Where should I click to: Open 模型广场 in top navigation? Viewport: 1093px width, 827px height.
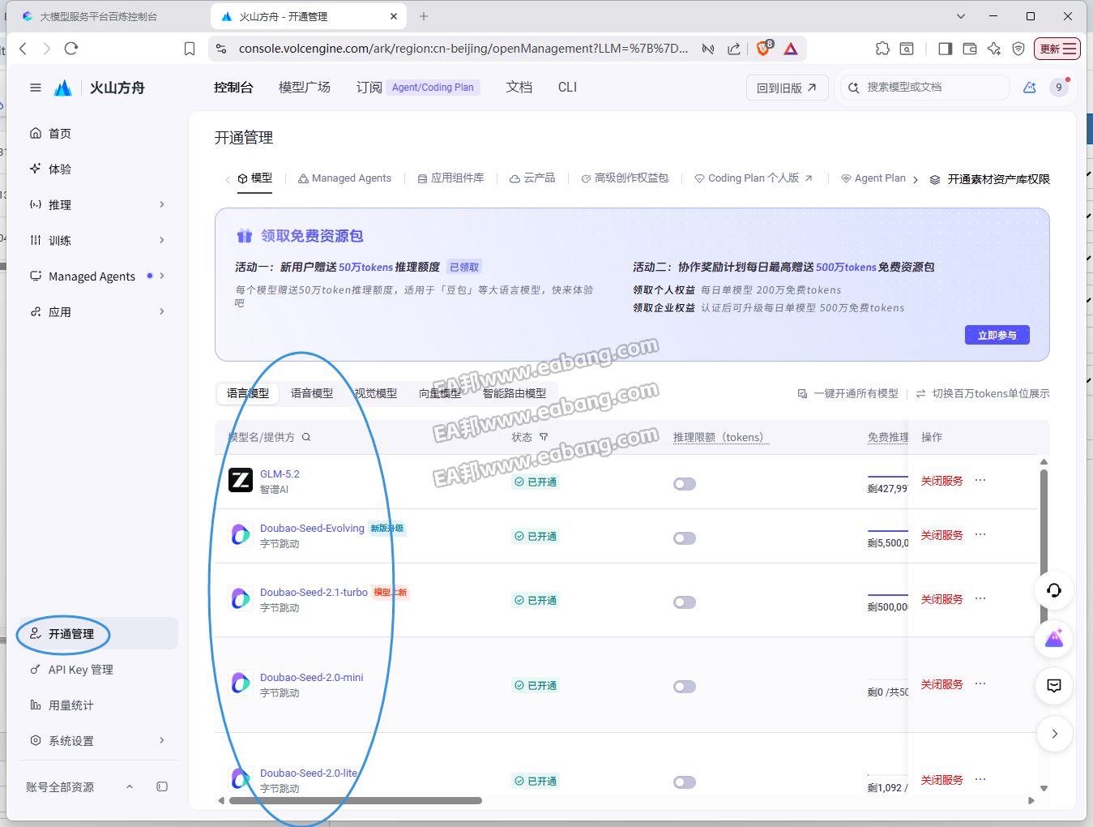(x=305, y=88)
